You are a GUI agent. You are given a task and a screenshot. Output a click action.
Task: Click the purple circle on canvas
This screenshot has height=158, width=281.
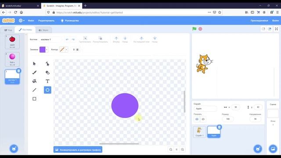(x=125, y=105)
